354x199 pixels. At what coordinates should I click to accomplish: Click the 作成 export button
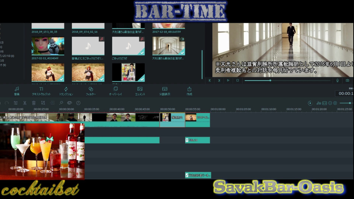pyautogui.click(x=189, y=91)
